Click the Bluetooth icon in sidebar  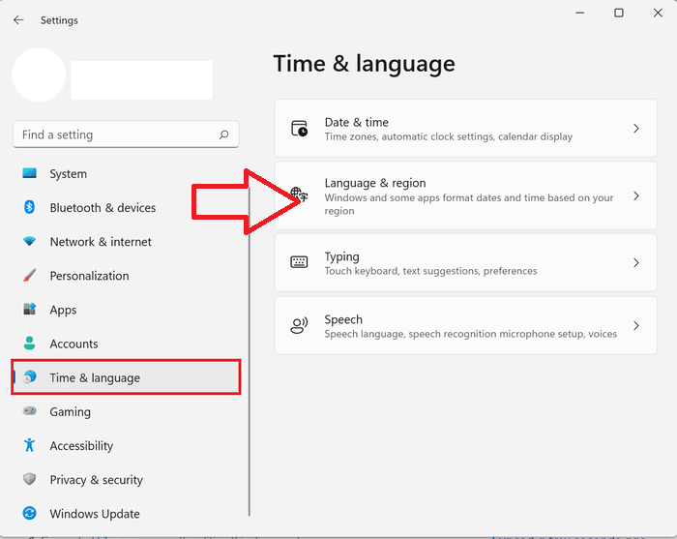point(29,207)
